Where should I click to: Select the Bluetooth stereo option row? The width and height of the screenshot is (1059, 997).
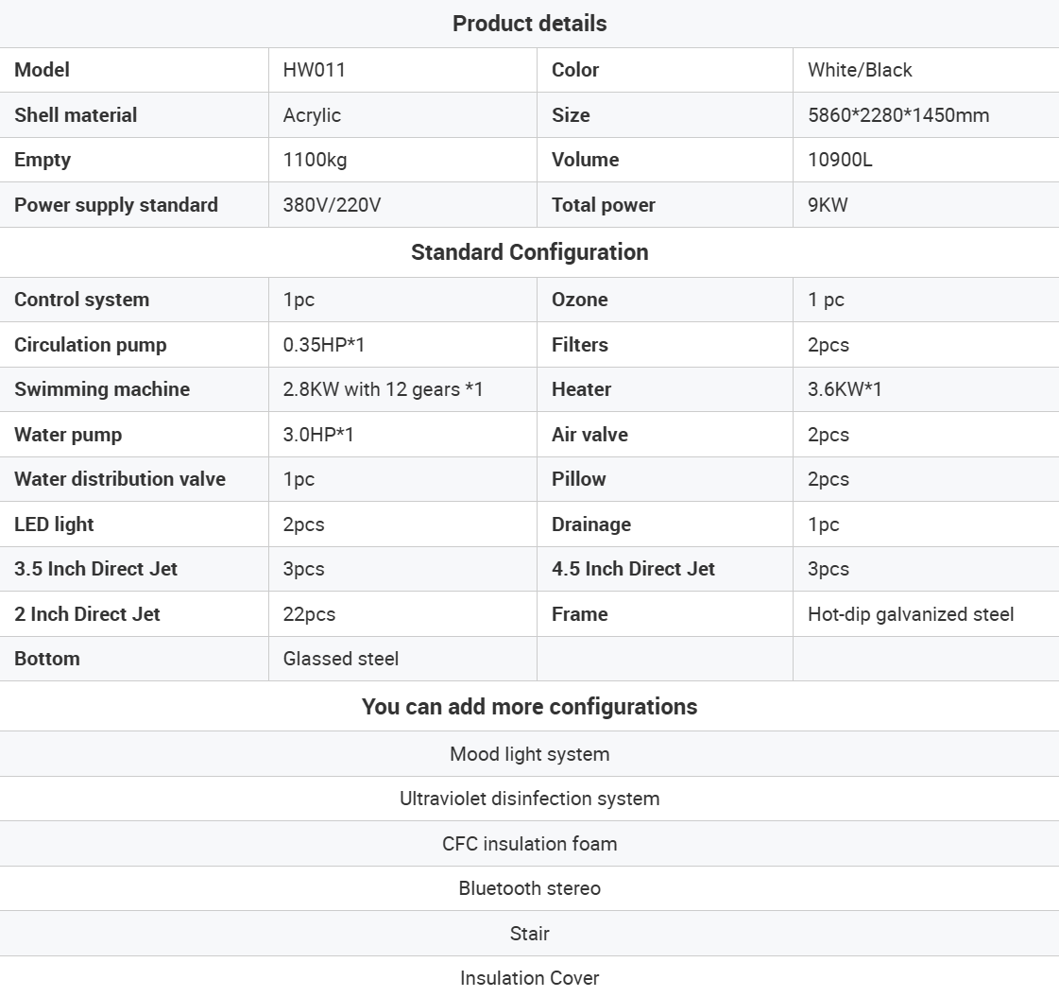(x=529, y=888)
